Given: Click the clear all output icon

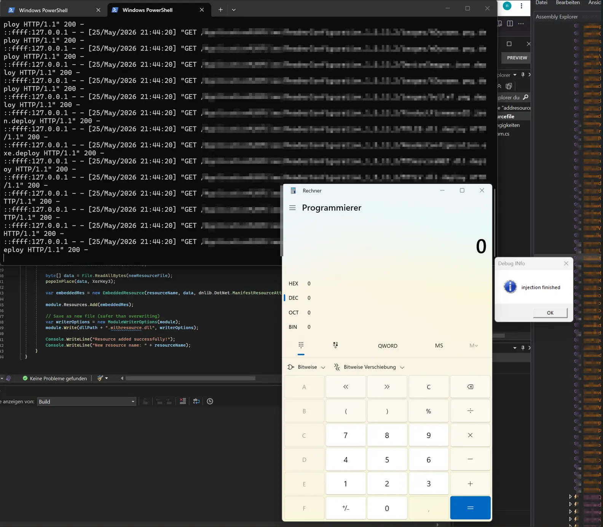Looking at the screenshot, I should pos(183,401).
